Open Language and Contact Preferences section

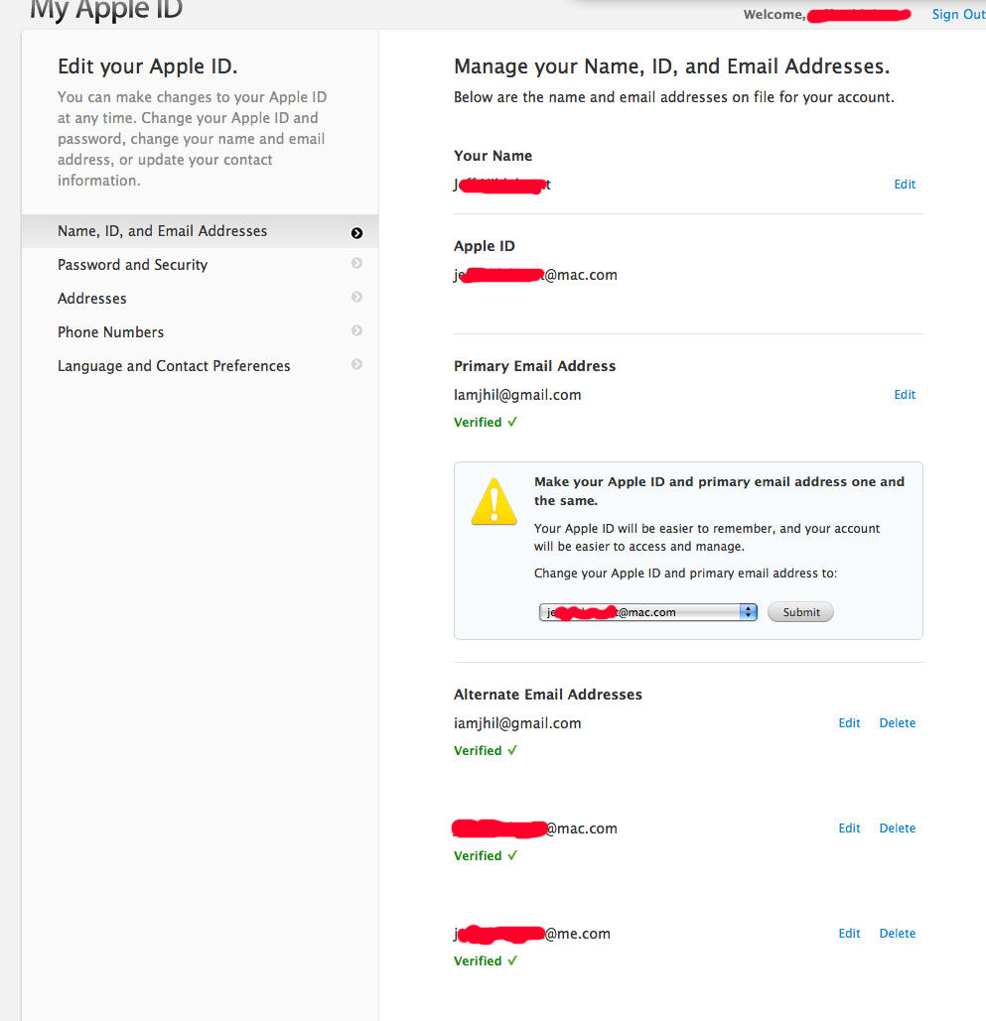coord(200,366)
